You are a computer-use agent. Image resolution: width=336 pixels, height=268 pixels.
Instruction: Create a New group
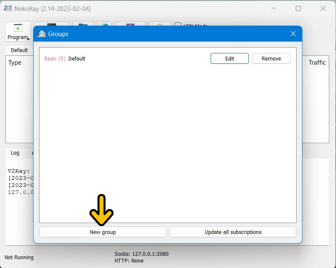(x=102, y=232)
